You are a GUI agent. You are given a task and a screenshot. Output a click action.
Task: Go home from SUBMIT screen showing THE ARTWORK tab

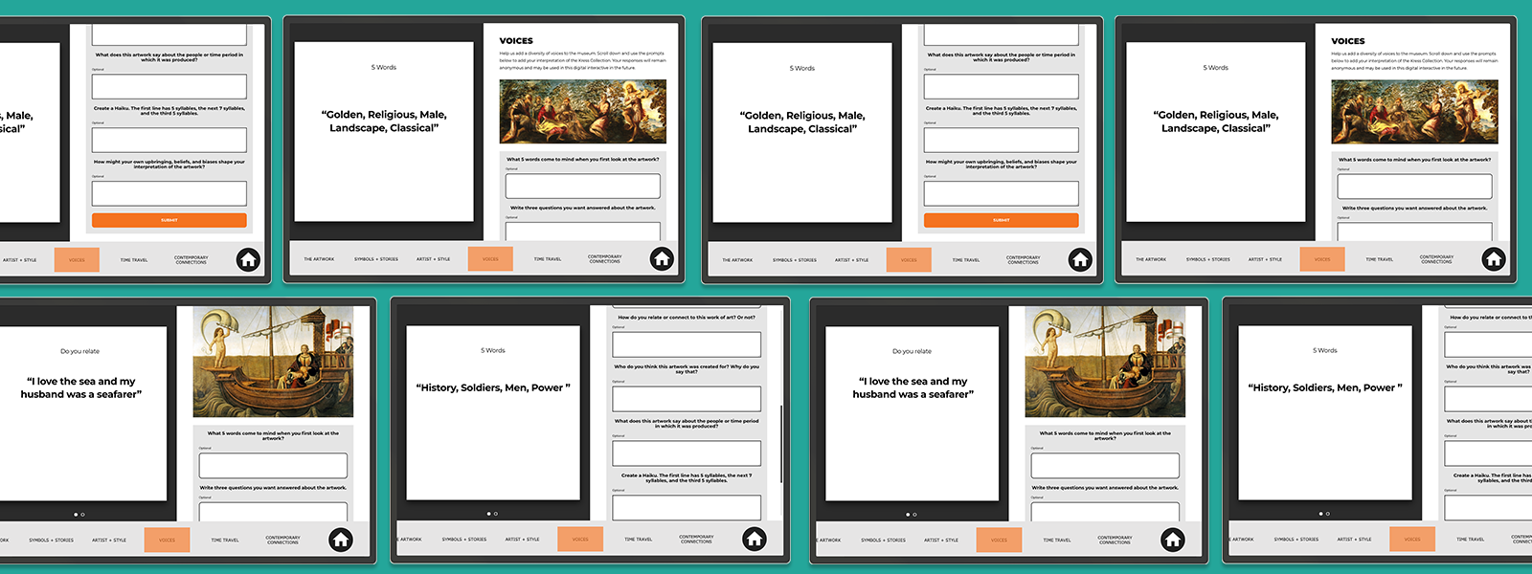tap(1080, 259)
